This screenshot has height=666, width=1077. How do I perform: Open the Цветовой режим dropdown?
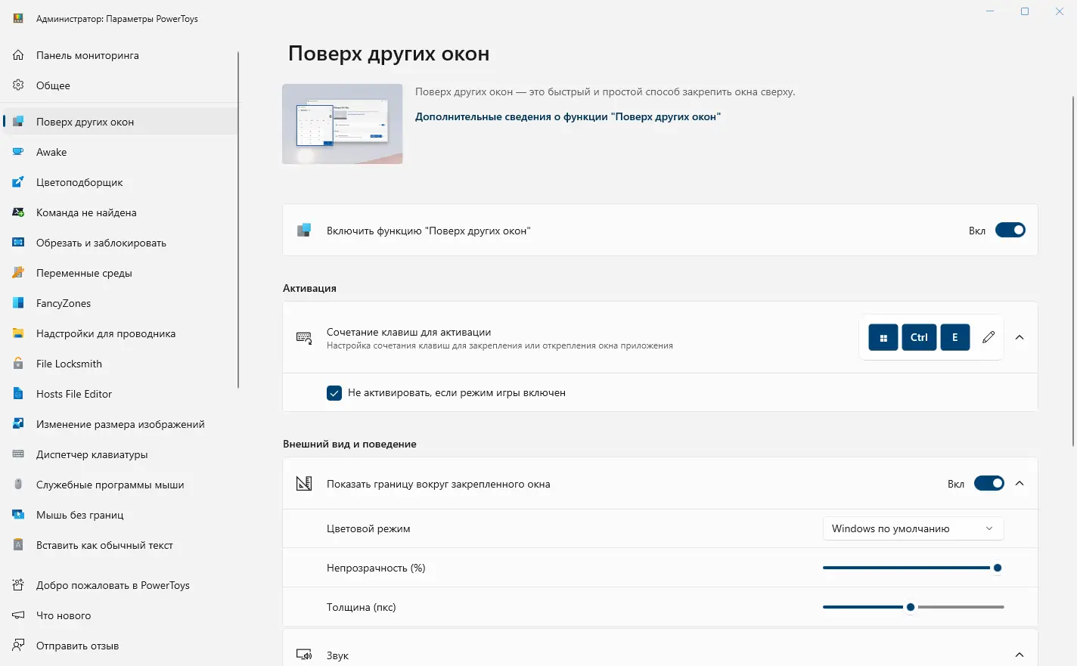913,528
